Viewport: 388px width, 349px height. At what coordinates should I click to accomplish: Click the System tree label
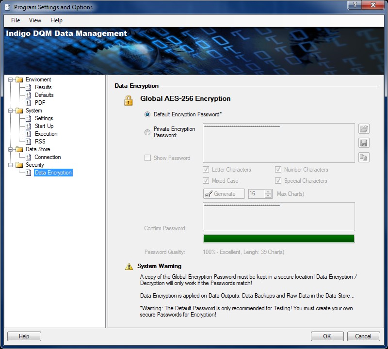(x=33, y=111)
